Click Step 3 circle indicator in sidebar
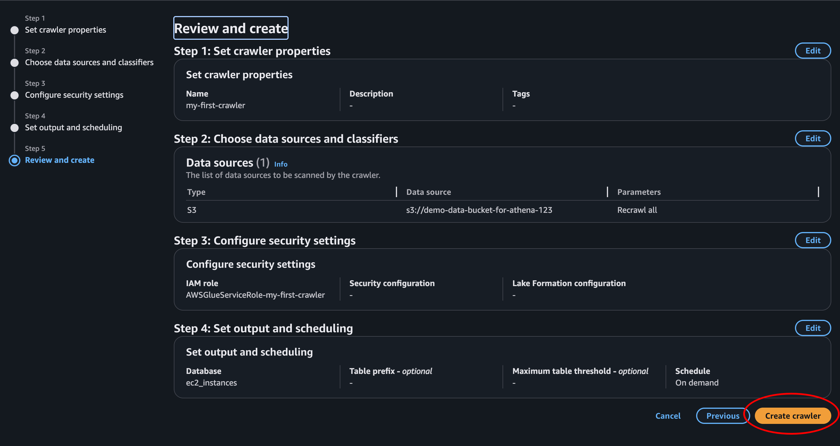Viewport: 840px width, 446px height. click(x=15, y=95)
